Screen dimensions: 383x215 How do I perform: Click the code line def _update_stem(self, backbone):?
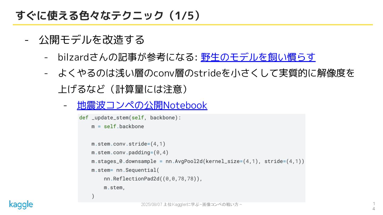130,118
